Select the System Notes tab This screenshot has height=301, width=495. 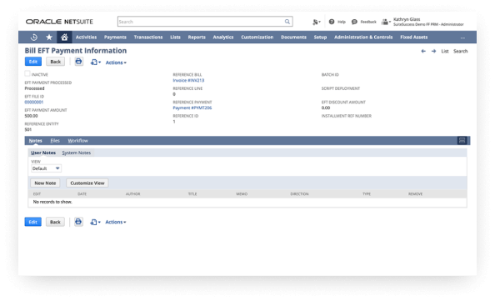pos(77,153)
